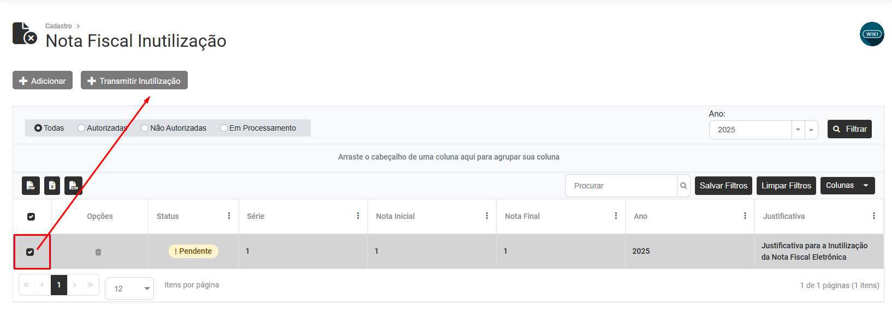
Task: Sort by the Série column header
Action: (x=255, y=216)
